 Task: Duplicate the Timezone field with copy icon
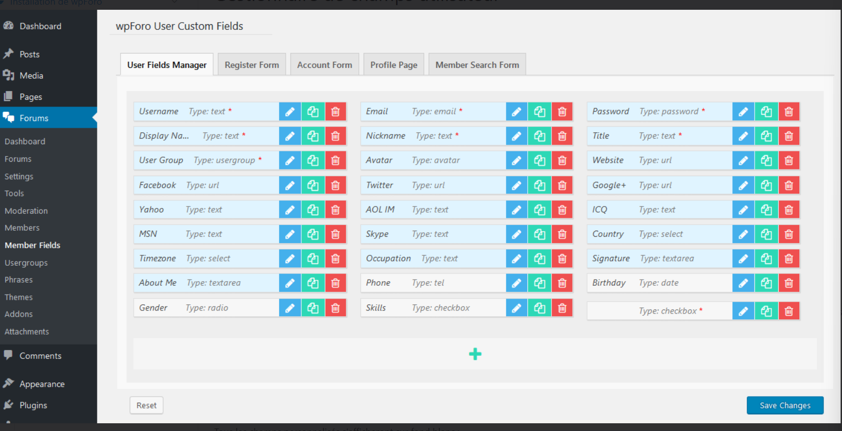click(313, 258)
